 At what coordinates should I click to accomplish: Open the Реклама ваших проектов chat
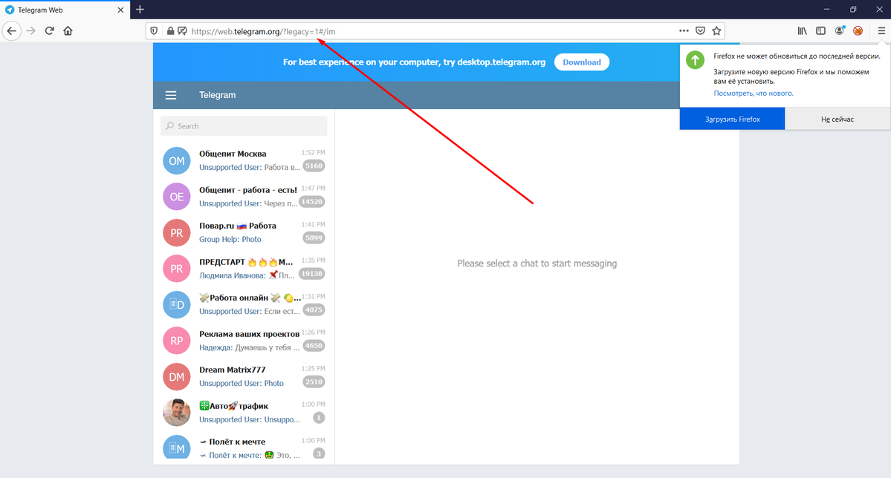click(x=244, y=341)
